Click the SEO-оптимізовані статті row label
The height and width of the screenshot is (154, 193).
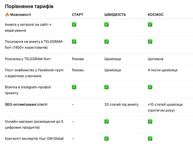pyautogui.click(x=26, y=104)
